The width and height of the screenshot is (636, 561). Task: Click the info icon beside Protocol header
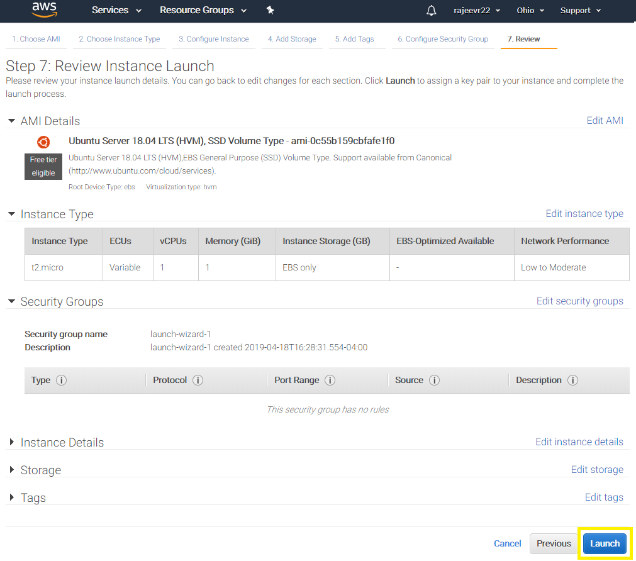point(198,380)
